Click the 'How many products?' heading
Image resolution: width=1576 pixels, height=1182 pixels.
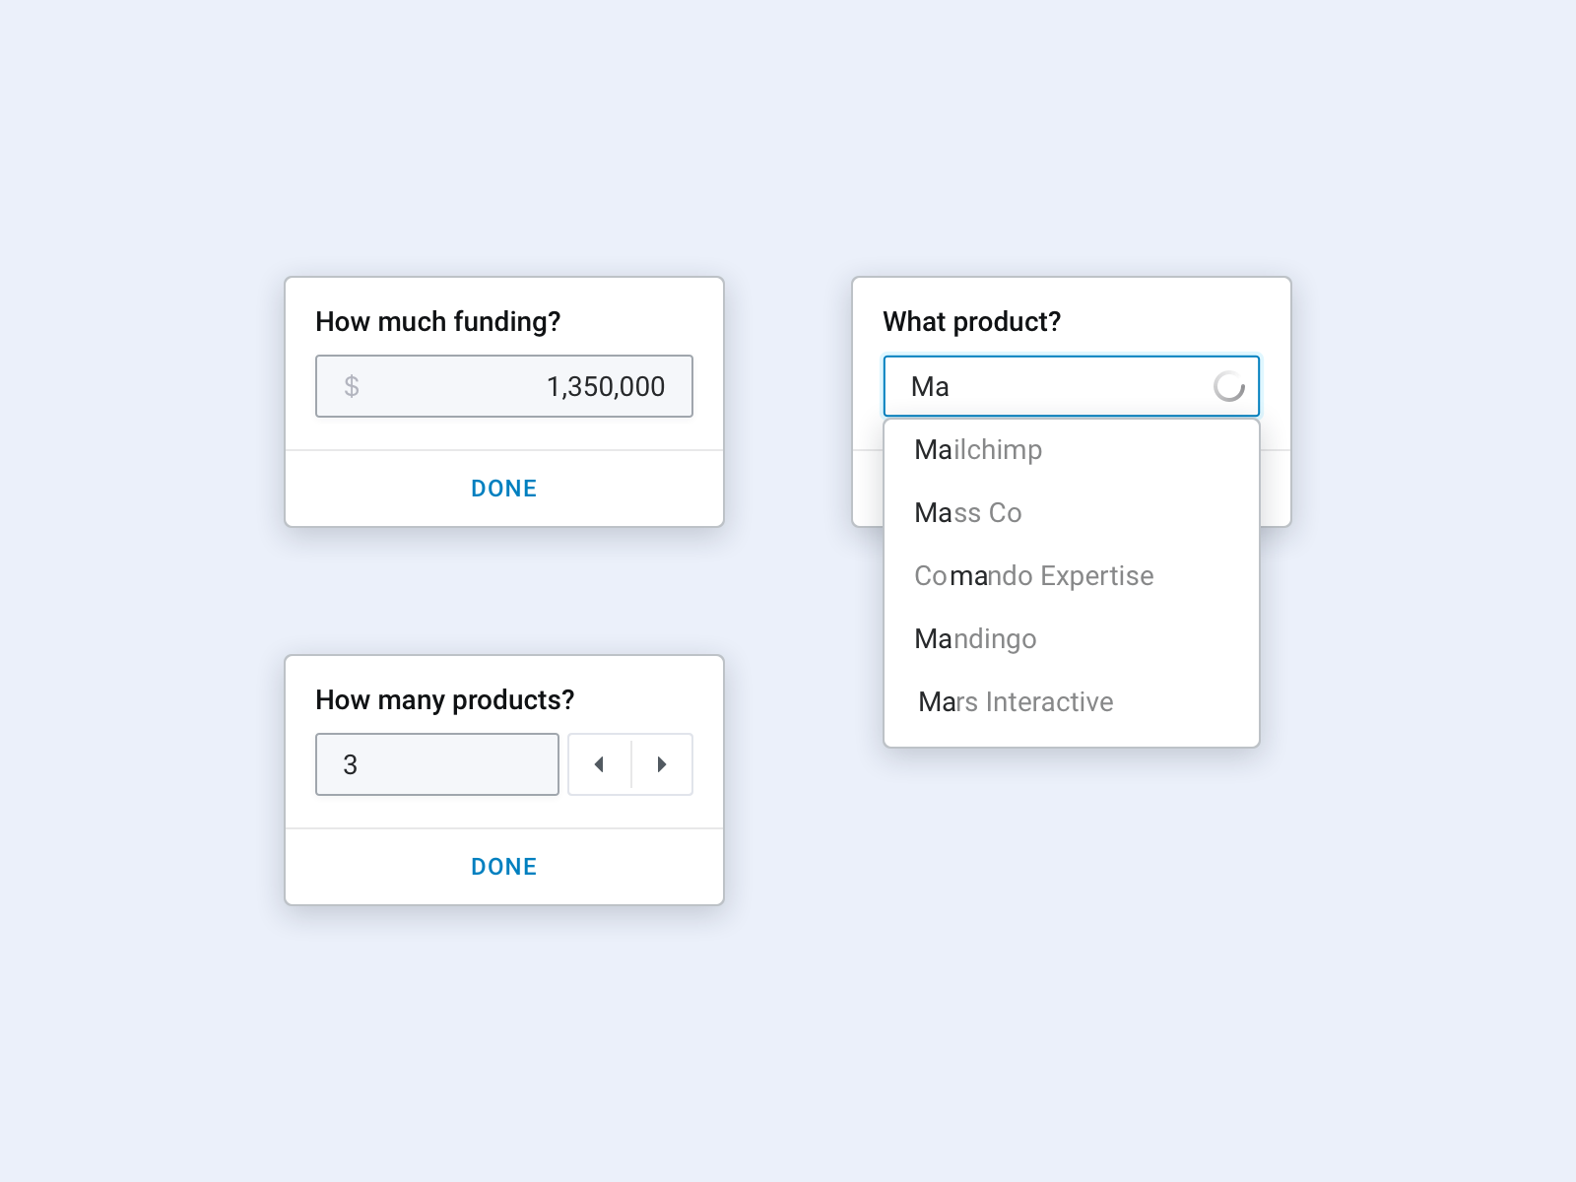click(x=444, y=699)
